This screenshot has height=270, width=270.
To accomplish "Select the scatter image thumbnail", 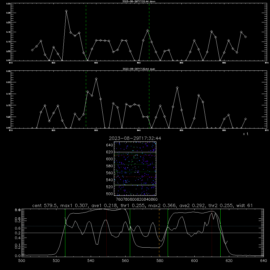I will 135,168.
